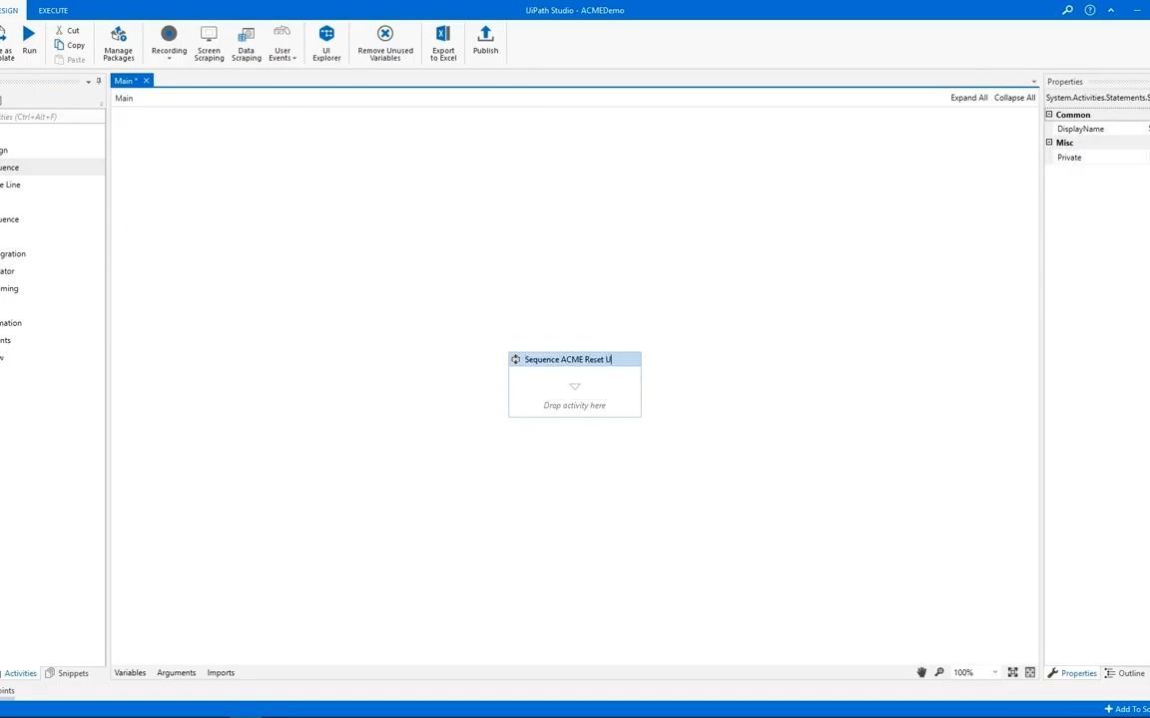Open UI Explorer
The height and width of the screenshot is (718, 1150).
tap(326, 43)
